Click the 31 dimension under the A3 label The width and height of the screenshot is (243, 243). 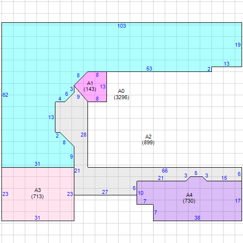tap(37, 218)
